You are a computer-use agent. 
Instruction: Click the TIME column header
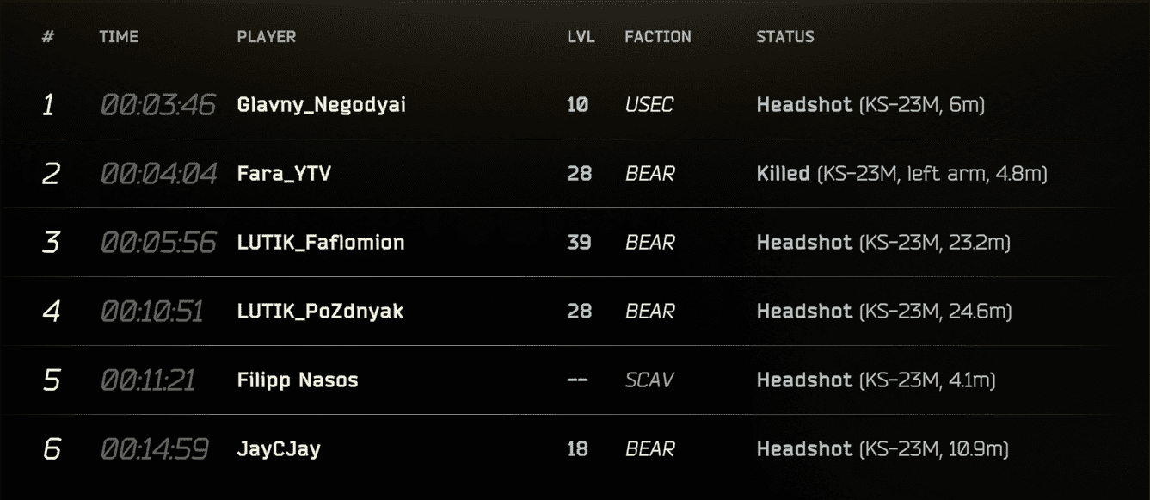(x=119, y=37)
